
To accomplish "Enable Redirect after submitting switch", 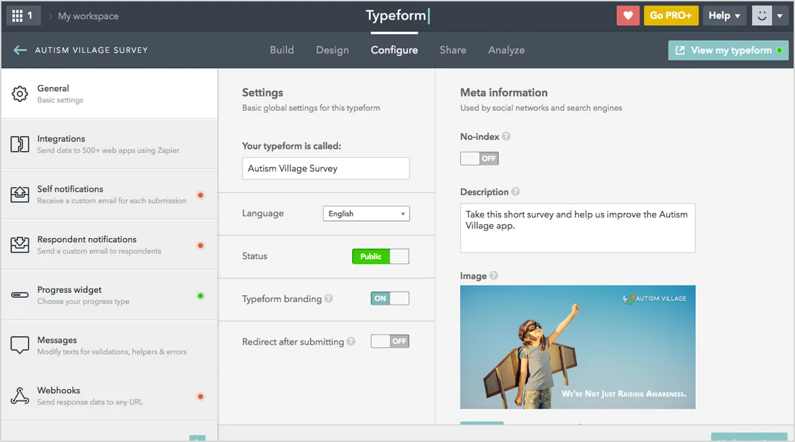I will (x=389, y=341).
